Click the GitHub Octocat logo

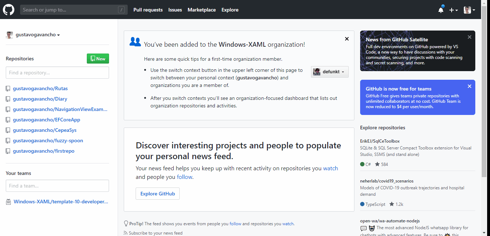(8, 9)
